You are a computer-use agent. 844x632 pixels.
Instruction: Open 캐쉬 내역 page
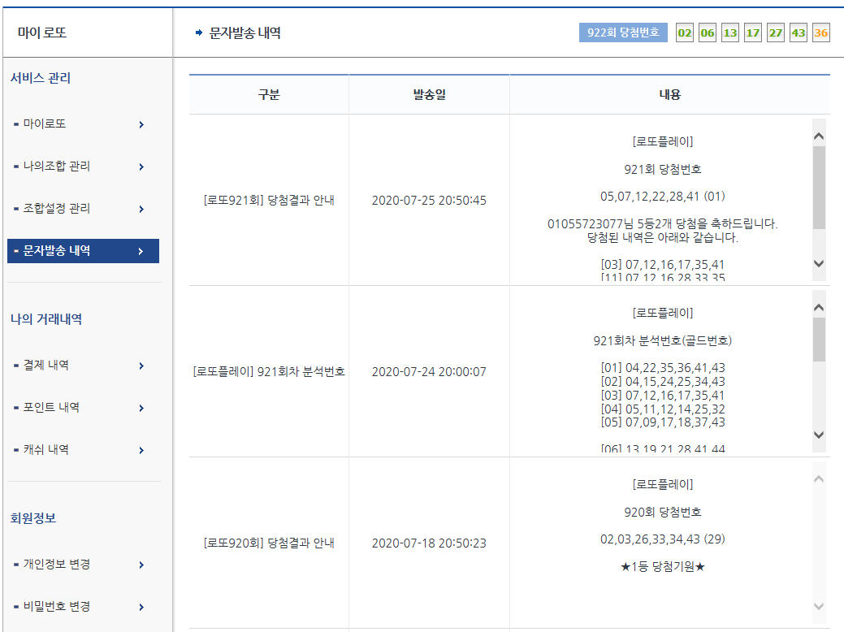pos(45,450)
